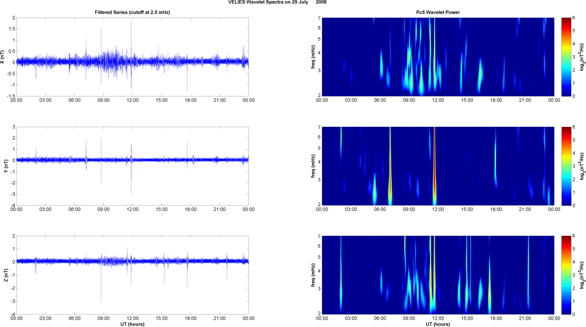The width and height of the screenshot is (586, 327).
Task: Select the X component wavelet power spectrogram
Action: (438, 57)
